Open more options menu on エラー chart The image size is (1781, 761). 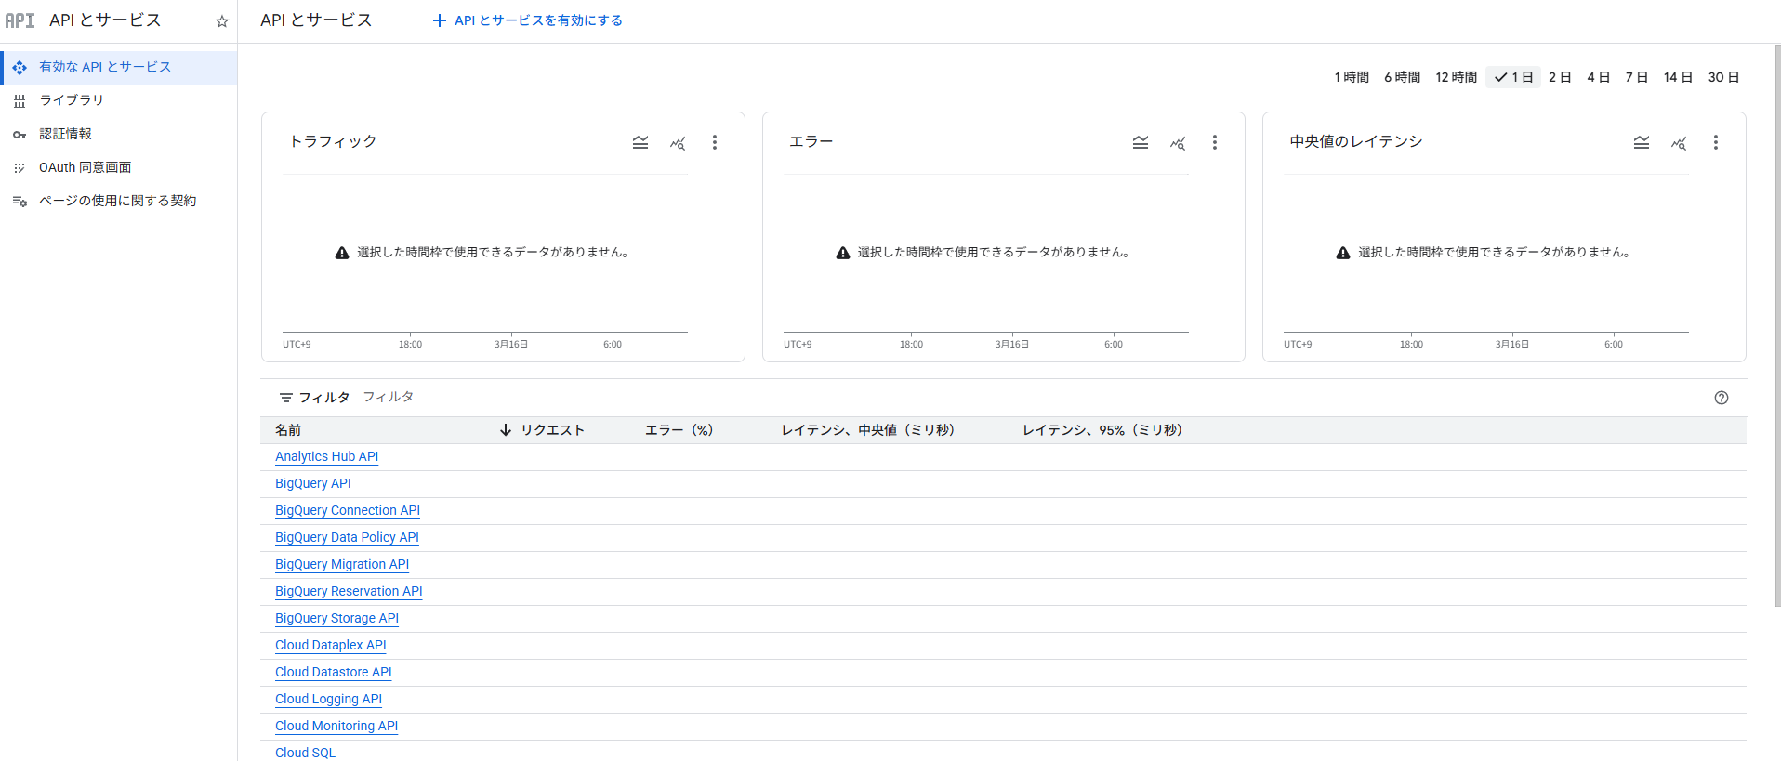(x=1214, y=142)
